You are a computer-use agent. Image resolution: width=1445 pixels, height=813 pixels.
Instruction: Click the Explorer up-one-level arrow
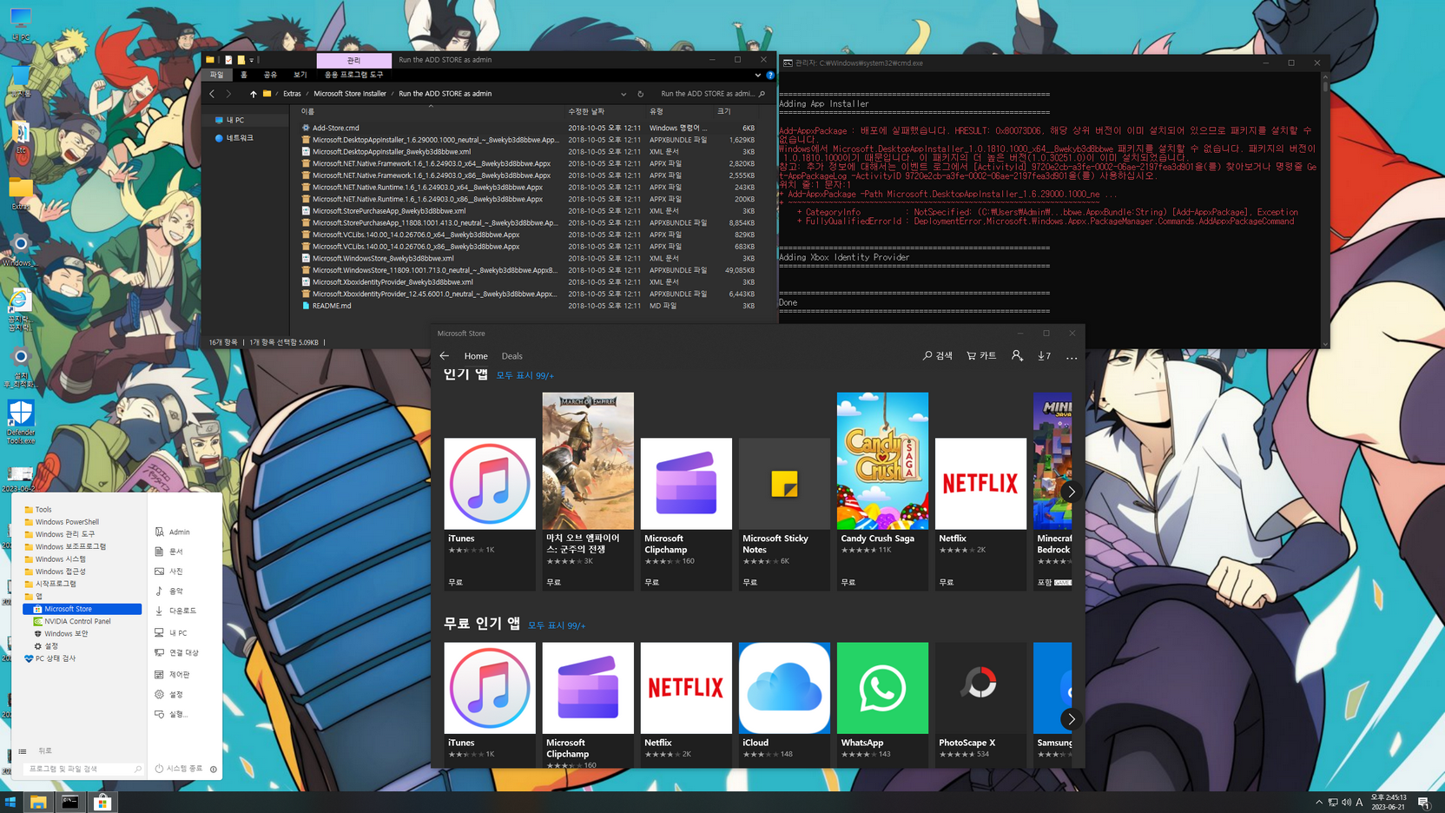pyautogui.click(x=253, y=94)
